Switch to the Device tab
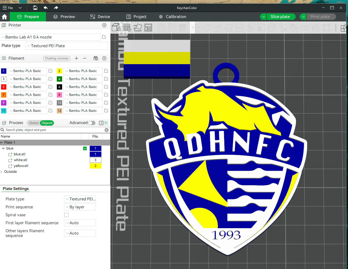This screenshot has height=269, width=348. click(x=100, y=17)
